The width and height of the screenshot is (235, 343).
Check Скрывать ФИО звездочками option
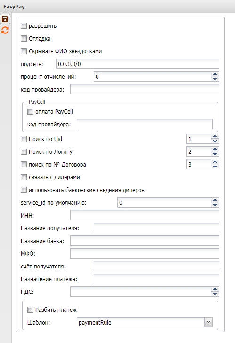24,51
